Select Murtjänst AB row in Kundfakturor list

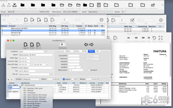[53, 33]
